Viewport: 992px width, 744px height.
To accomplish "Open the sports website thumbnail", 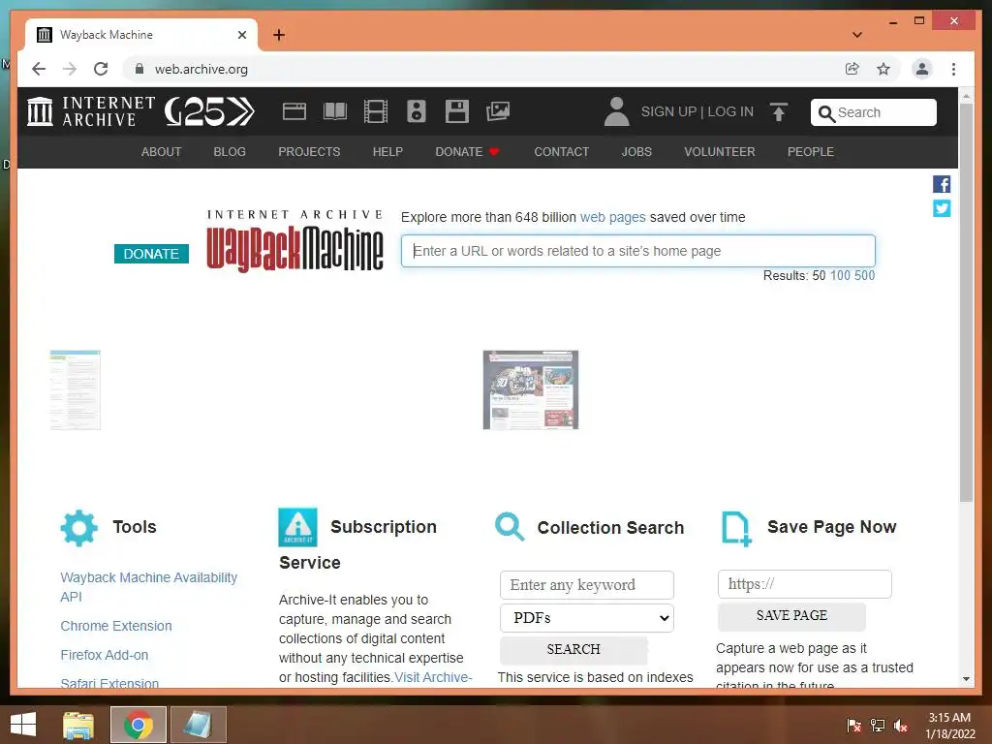I will click(x=530, y=389).
